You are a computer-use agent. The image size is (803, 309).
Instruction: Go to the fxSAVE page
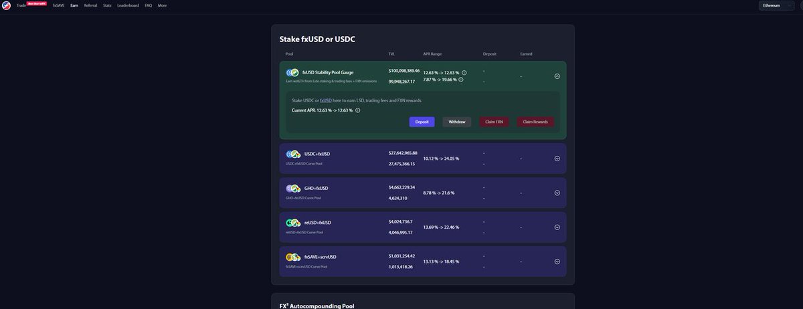click(x=58, y=5)
